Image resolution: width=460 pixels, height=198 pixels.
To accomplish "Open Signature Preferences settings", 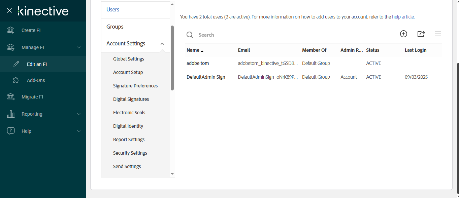I will [x=135, y=86].
